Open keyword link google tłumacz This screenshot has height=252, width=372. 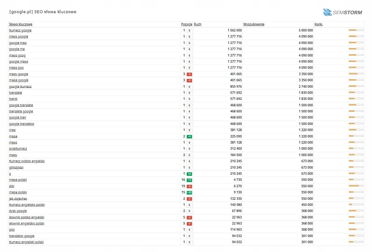[x=20, y=87]
